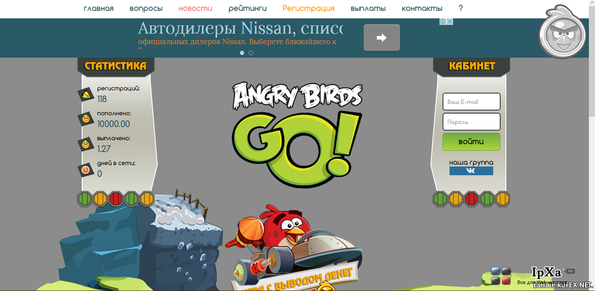Open the выплаты menu item
The image size is (595, 291).
[368, 8]
